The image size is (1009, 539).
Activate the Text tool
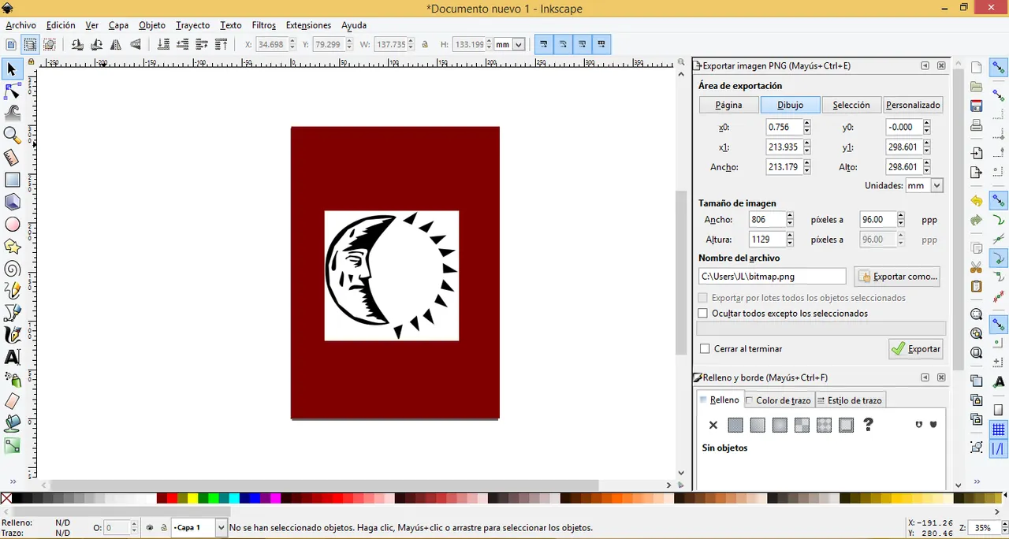tap(12, 357)
